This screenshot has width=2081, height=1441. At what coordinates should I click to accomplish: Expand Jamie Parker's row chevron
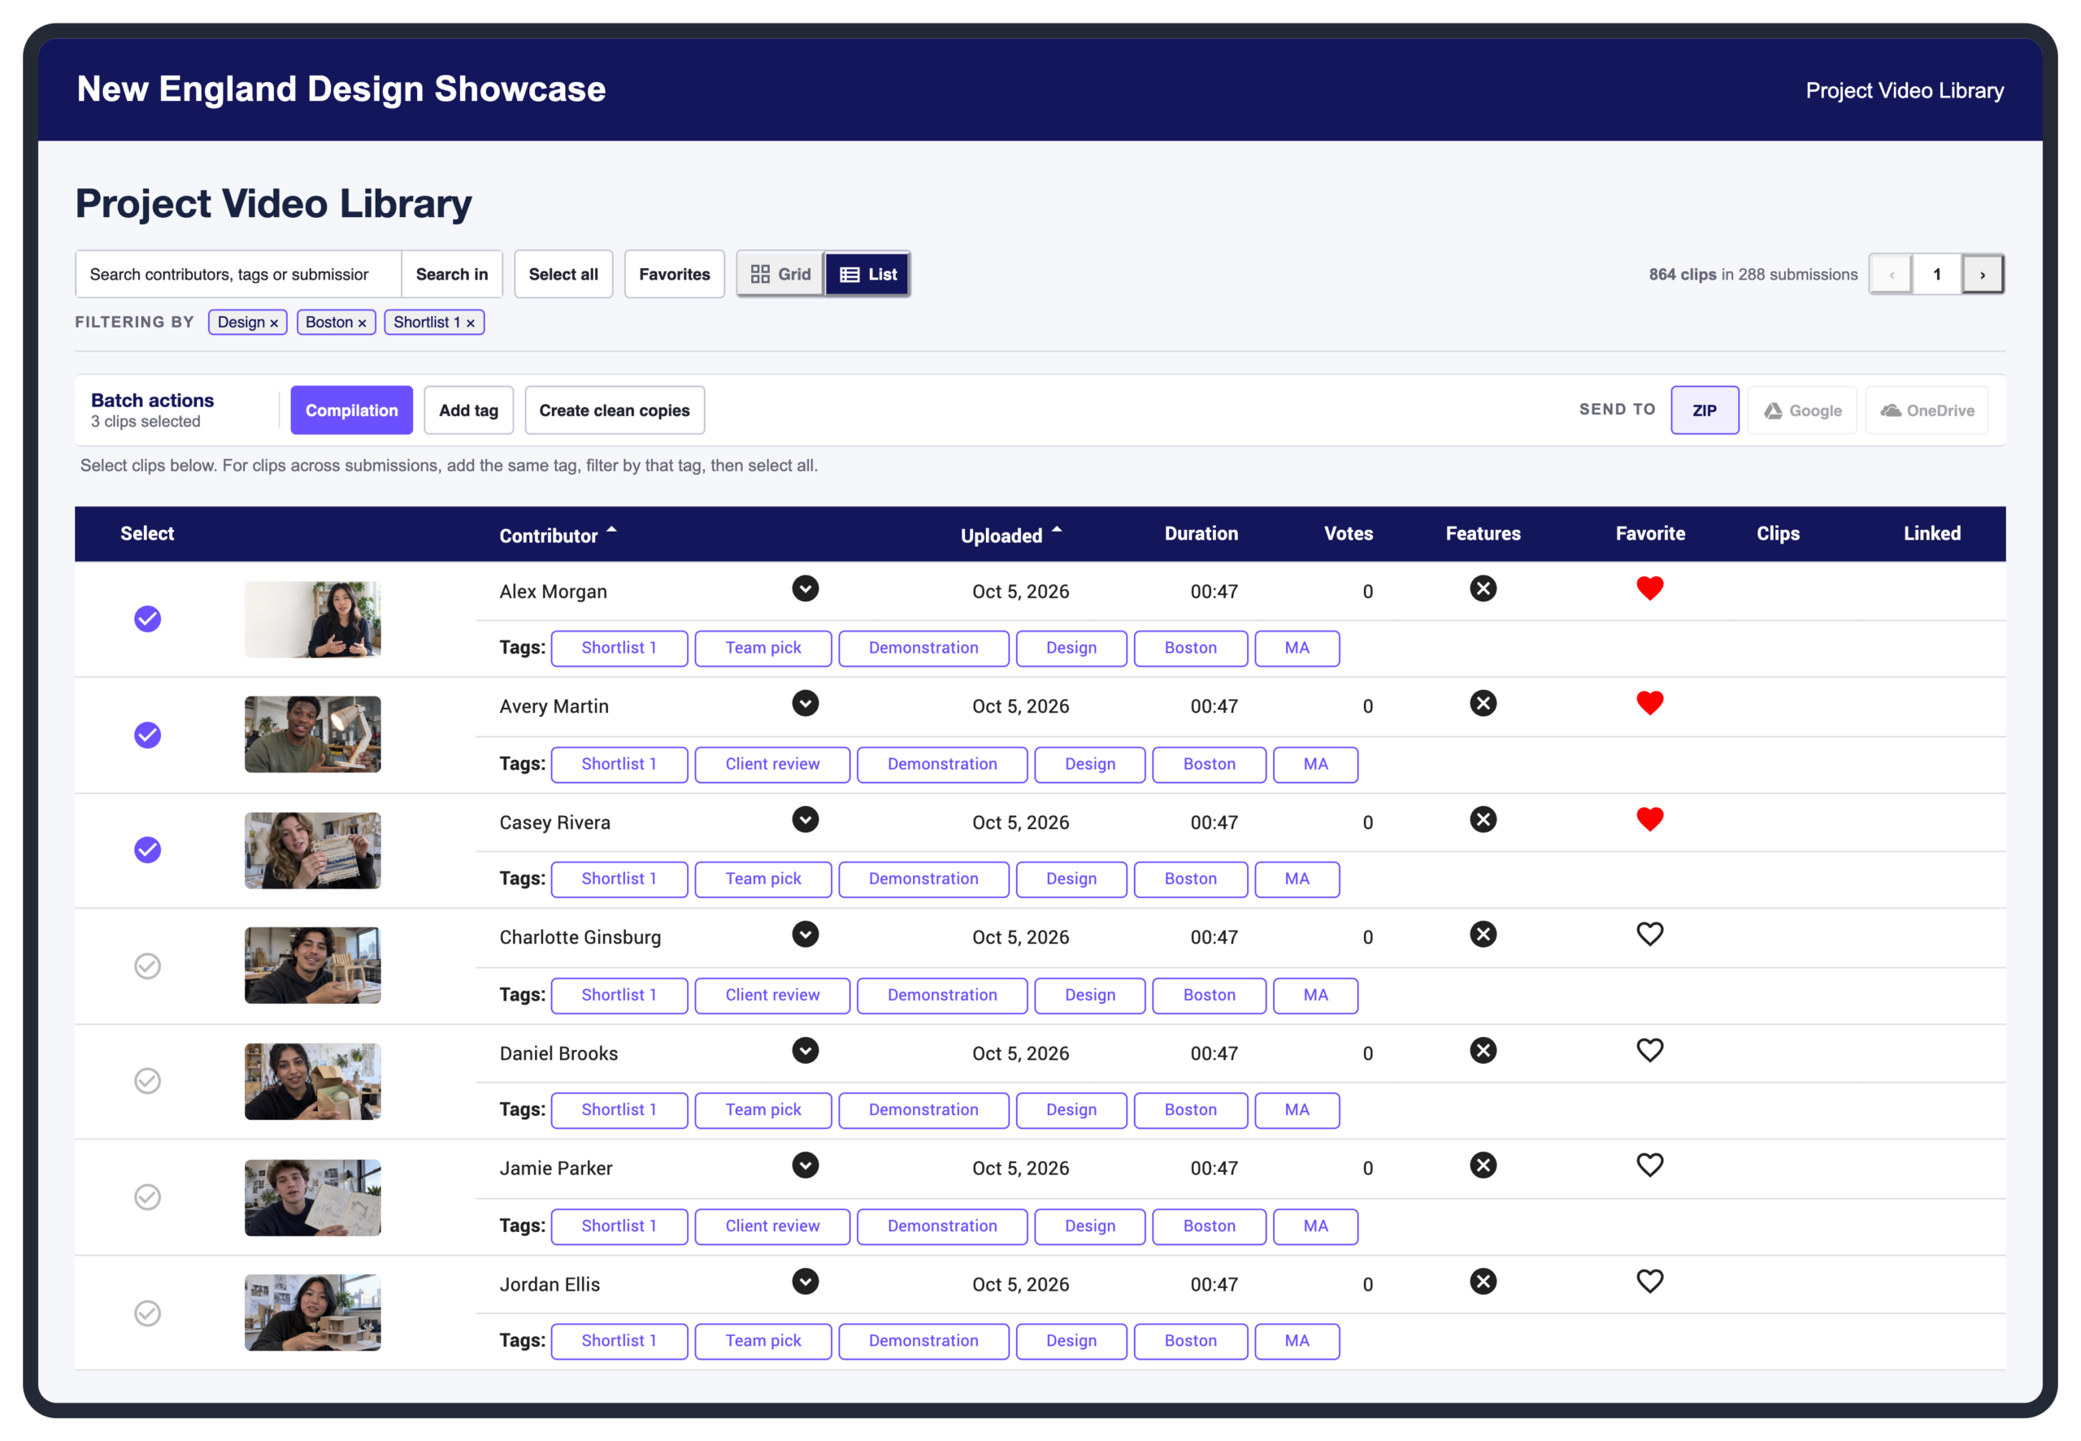point(806,1165)
